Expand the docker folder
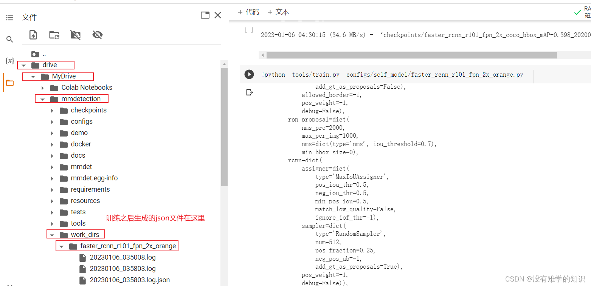Screen dimensions: 591x286 (52, 145)
